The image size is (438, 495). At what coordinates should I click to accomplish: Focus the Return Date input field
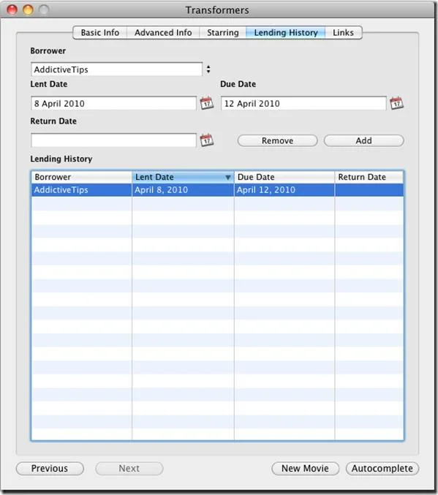[x=113, y=140]
